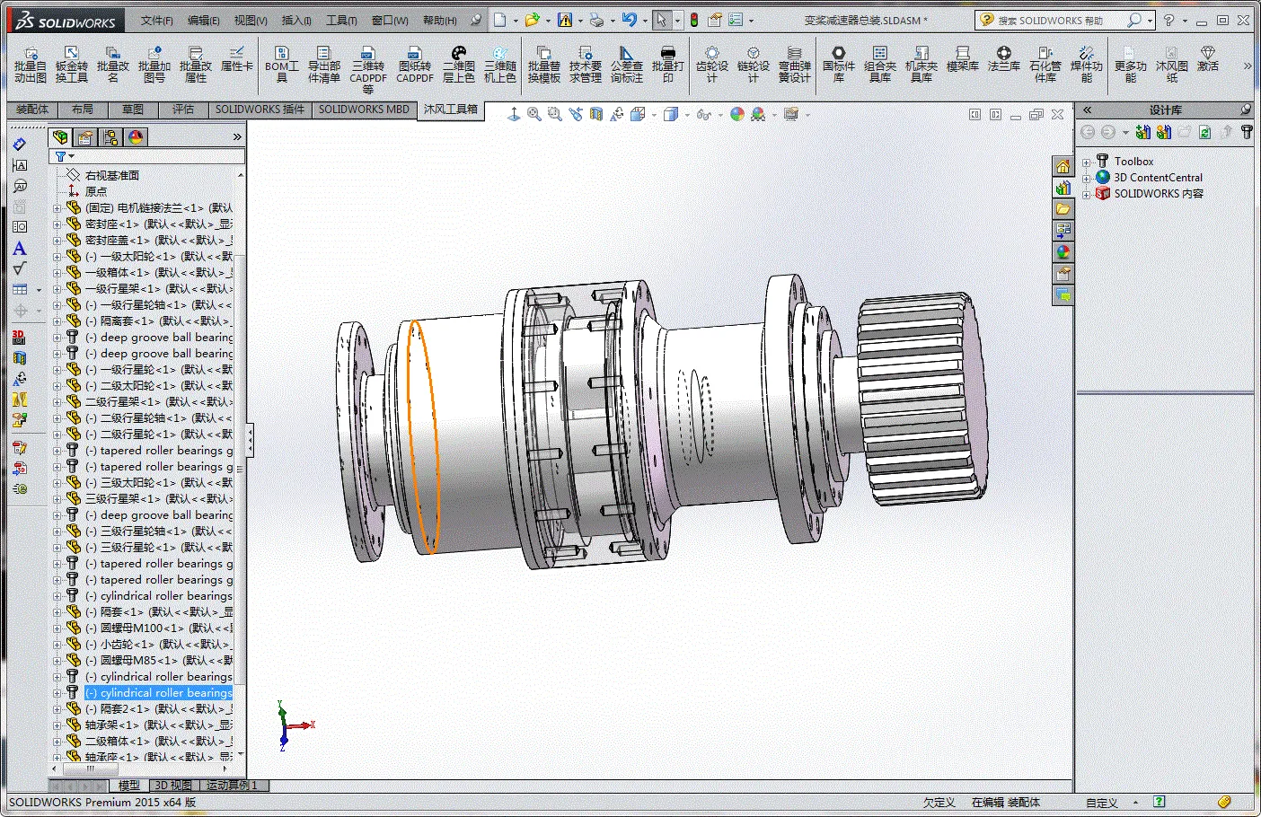The height and width of the screenshot is (817, 1261).
Task: Open the PropertyManager tab icon
Action: (x=85, y=137)
